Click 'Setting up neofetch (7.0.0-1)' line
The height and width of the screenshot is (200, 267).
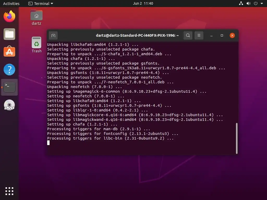tap(86, 96)
